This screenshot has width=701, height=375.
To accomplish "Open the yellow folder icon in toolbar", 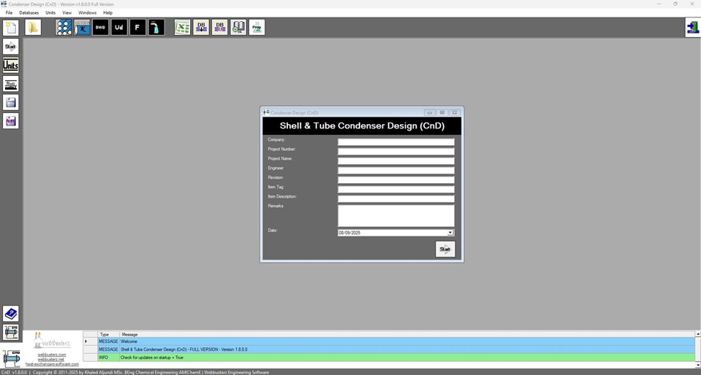I will tap(33, 28).
